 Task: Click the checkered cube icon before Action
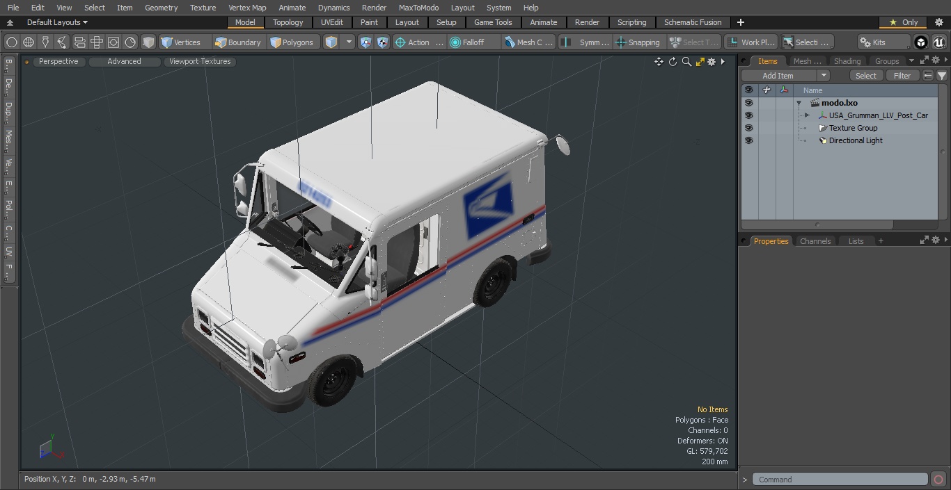click(x=383, y=42)
